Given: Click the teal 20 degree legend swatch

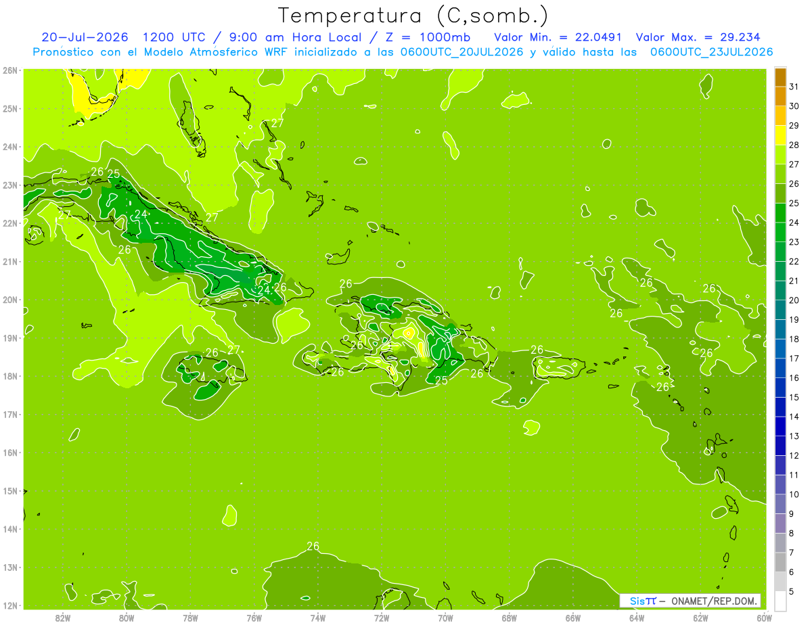Looking at the screenshot, I should (780, 291).
